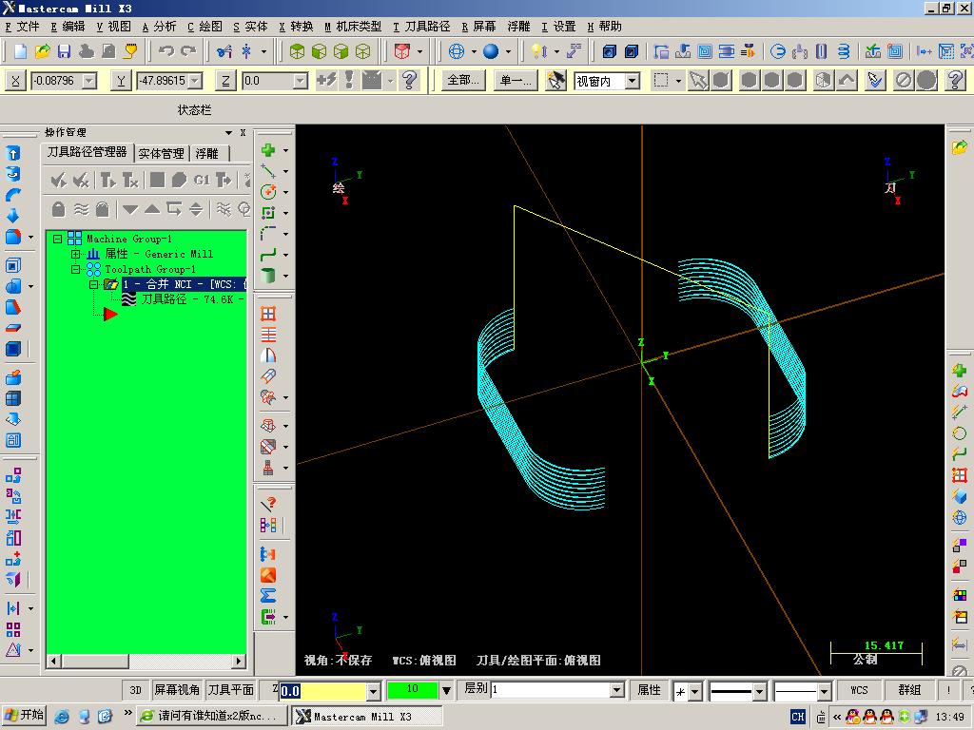Click the Undo arrow icon
The height and width of the screenshot is (730, 974).
coord(166,51)
